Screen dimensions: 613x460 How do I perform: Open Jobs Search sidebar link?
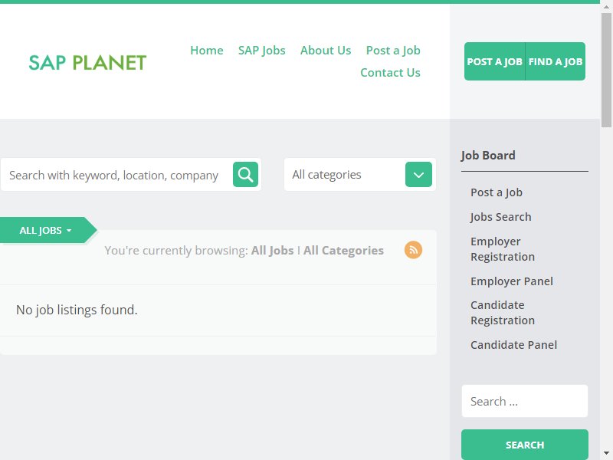(501, 217)
